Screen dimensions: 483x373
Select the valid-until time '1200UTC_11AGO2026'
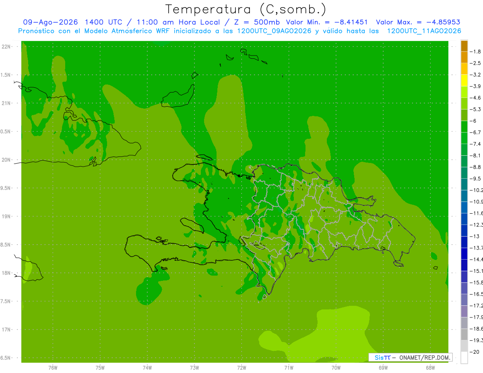click(424, 31)
